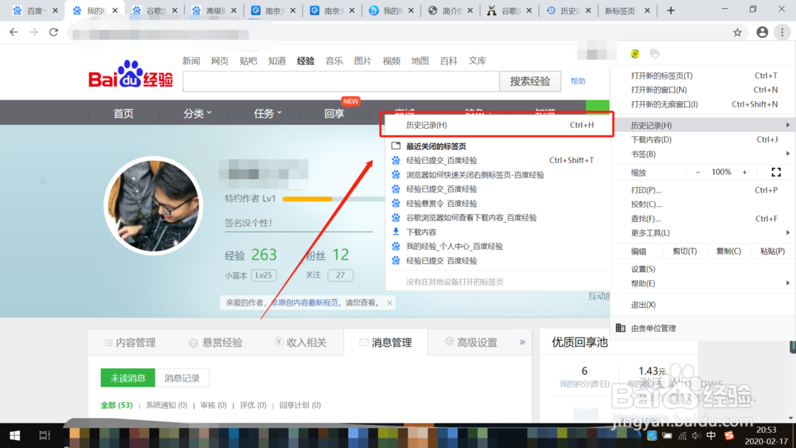Expand the 帮助(E) submenu
796x448 pixels.
coord(704,283)
